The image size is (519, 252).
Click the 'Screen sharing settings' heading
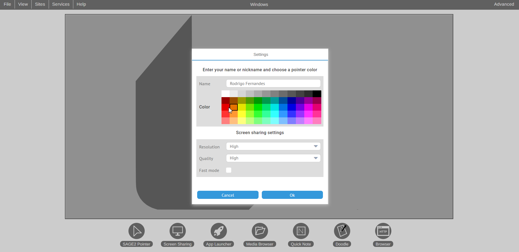coord(260,132)
